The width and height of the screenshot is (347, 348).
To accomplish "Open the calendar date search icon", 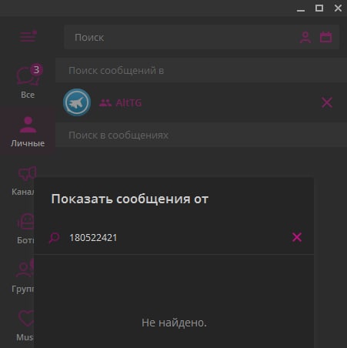I will 325,37.
